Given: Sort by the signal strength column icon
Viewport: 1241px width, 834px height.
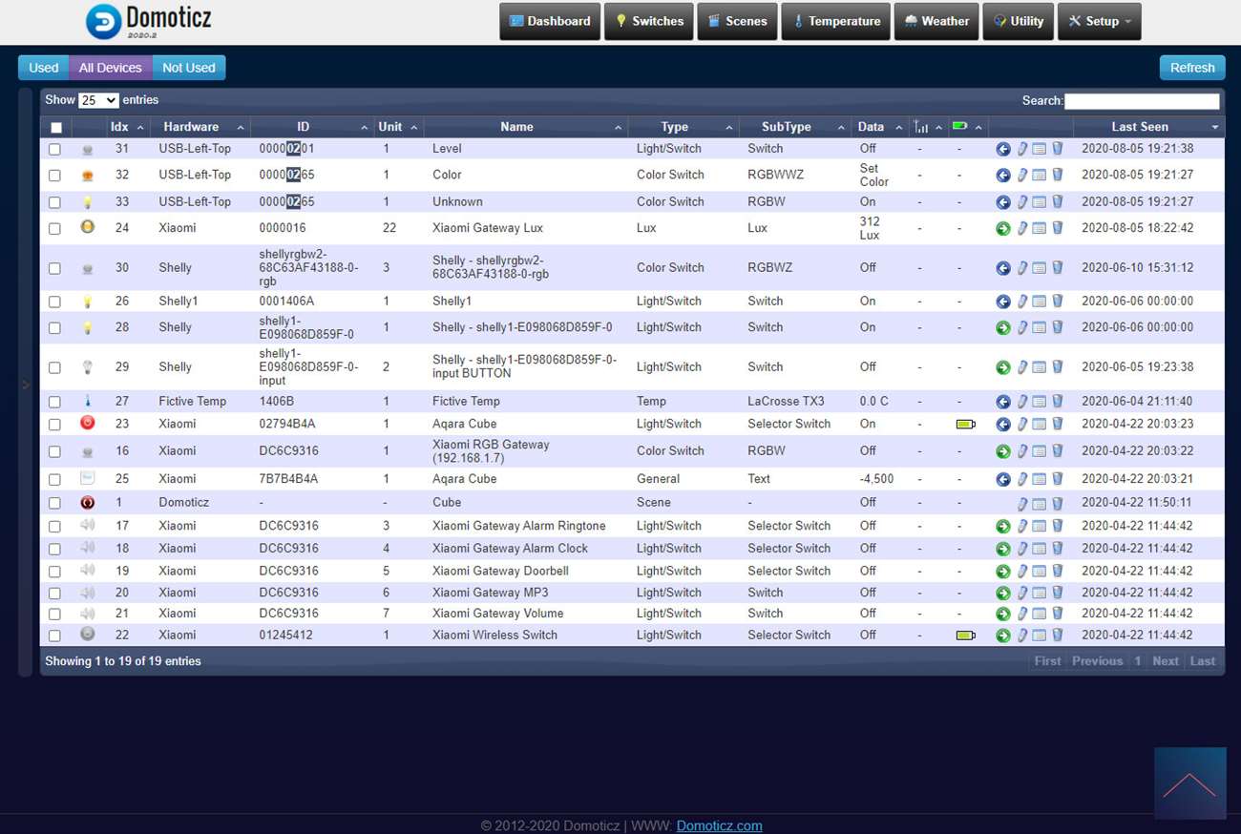Looking at the screenshot, I should pyautogui.click(x=921, y=127).
